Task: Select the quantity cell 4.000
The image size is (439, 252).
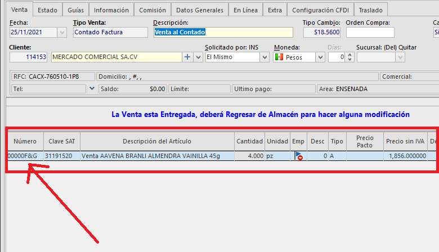Action: coord(249,156)
